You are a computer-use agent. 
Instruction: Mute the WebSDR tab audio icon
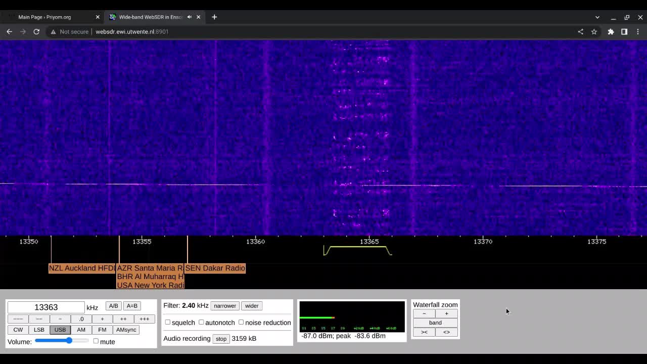pyautogui.click(x=190, y=17)
